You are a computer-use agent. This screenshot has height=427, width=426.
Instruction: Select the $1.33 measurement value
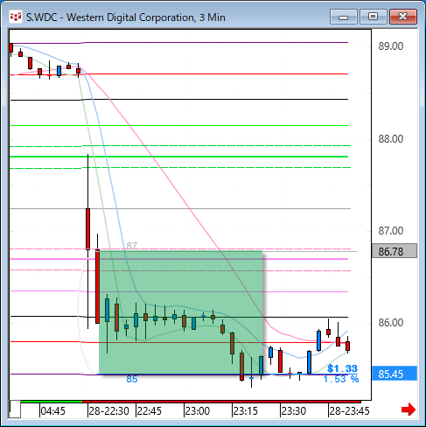[342, 368]
